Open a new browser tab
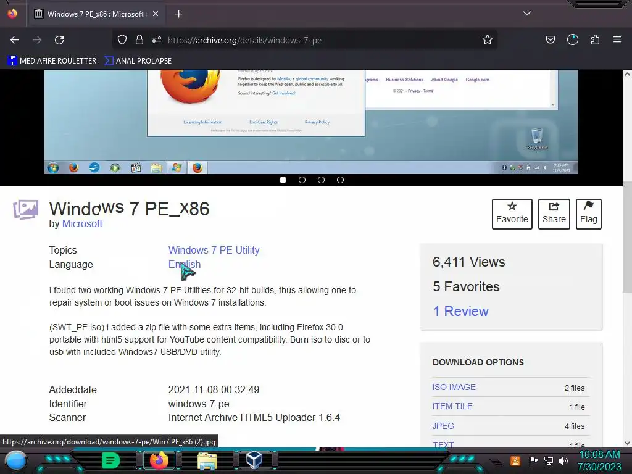Screen dimensions: 632x474 pos(178,14)
